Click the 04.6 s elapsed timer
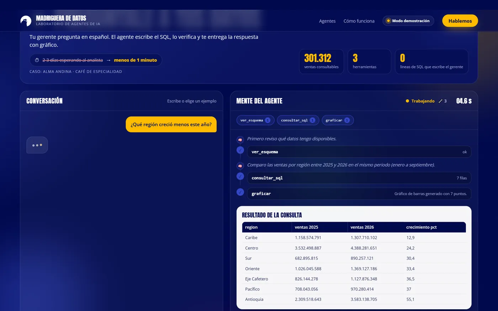This screenshot has width=498, height=311. tap(464, 101)
